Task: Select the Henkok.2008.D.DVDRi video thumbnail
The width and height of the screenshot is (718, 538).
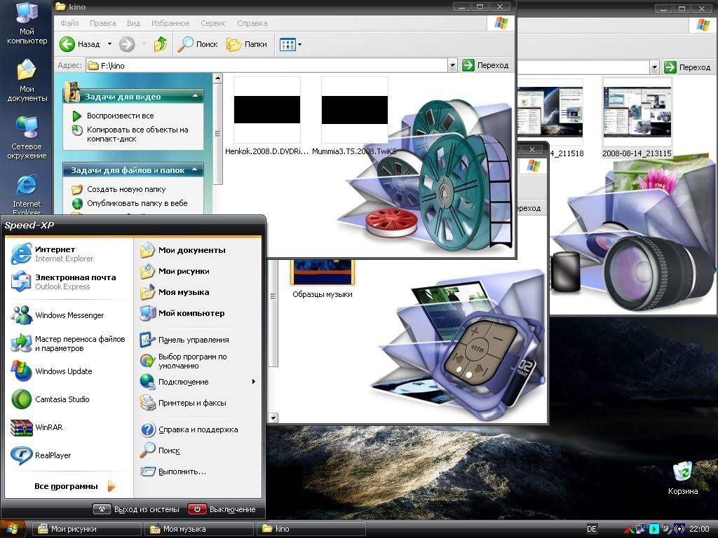Action: [x=266, y=111]
